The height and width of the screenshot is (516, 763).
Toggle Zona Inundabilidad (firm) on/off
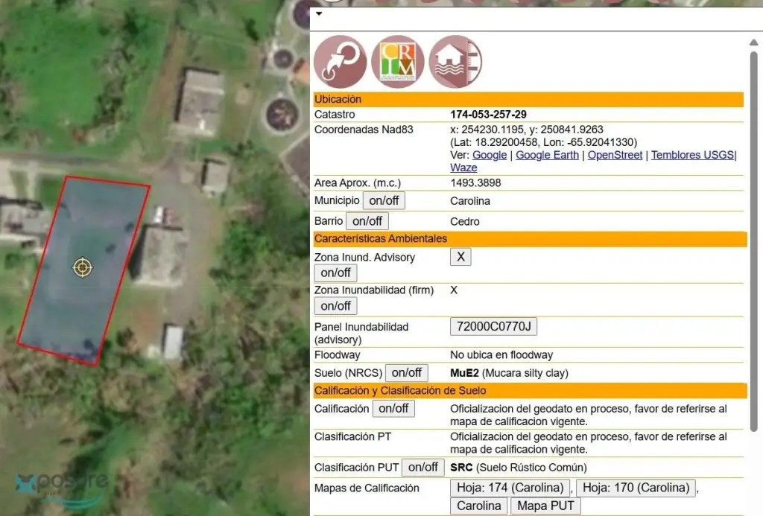click(335, 306)
